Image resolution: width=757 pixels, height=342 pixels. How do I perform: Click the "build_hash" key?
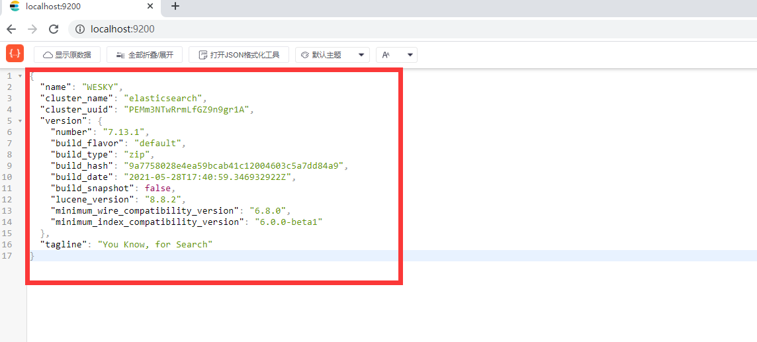82,165
